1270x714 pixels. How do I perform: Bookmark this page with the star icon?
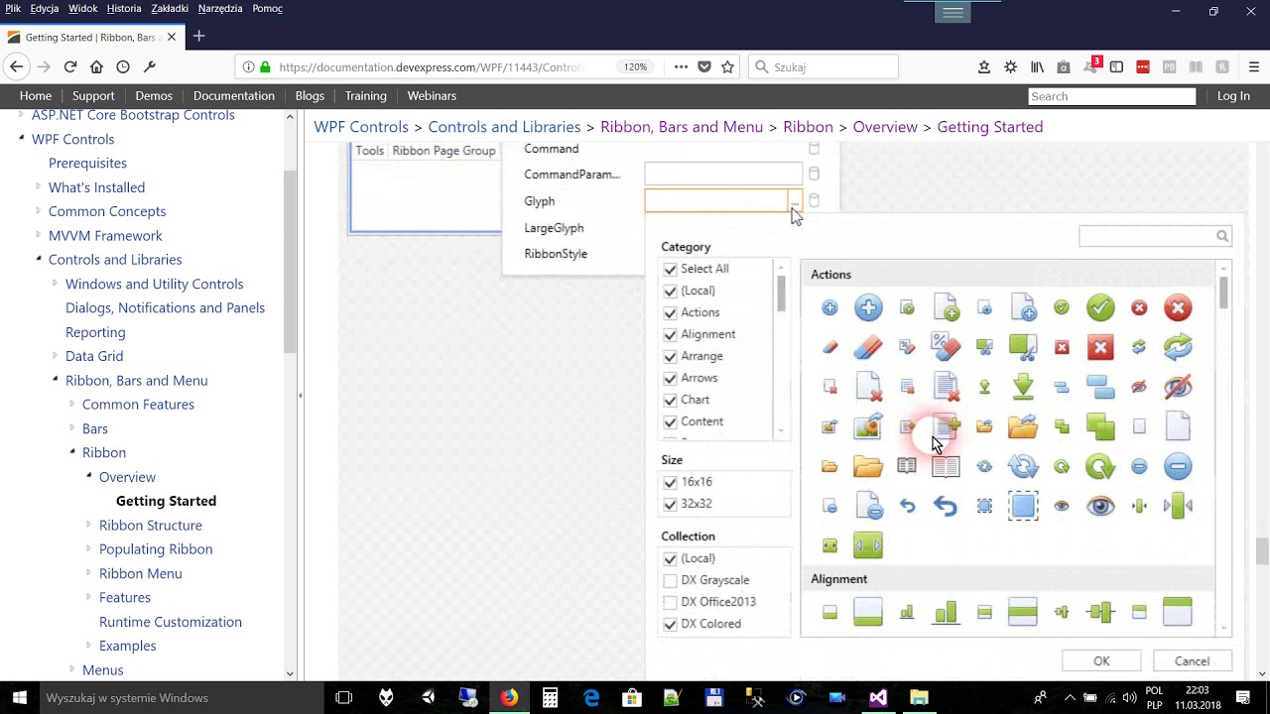(727, 66)
